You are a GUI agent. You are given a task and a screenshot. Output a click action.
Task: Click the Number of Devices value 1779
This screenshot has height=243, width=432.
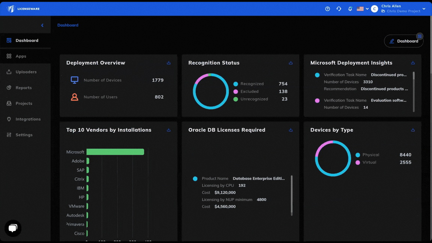157,80
